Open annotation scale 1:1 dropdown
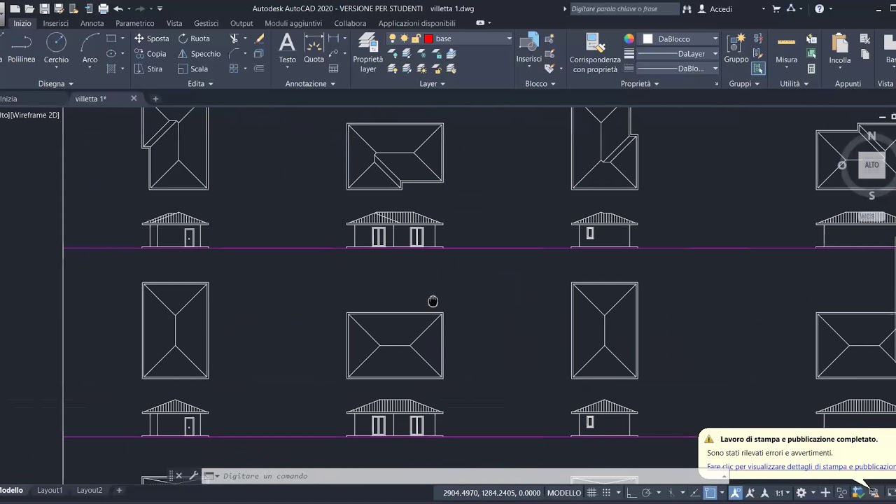896x504 pixels. (x=783, y=493)
